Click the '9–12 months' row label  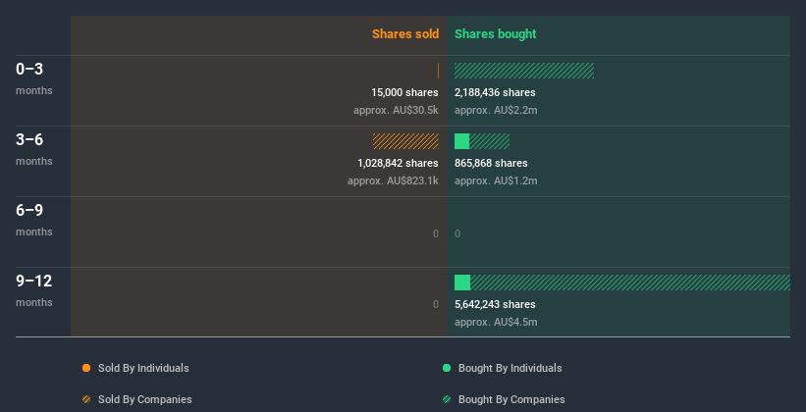(x=33, y=290)
